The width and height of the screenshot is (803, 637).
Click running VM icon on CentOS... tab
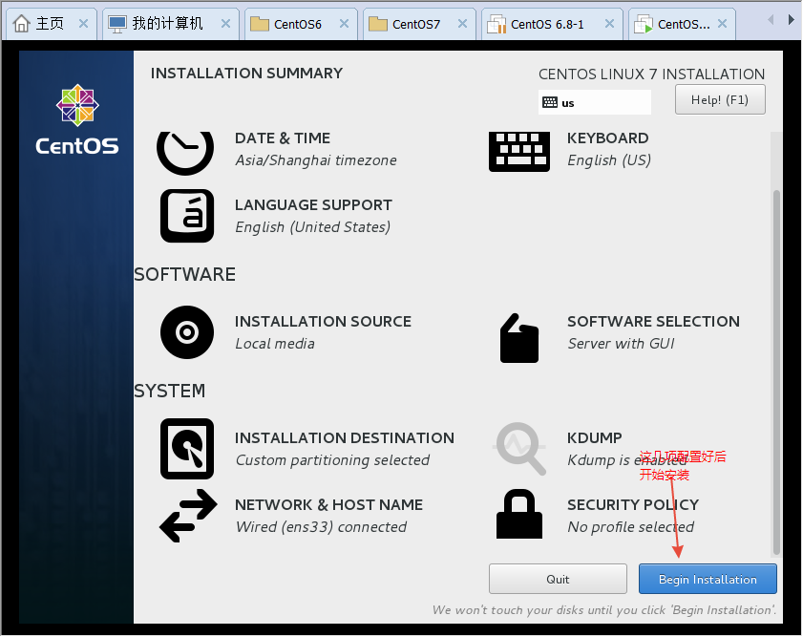click(x=644, y=24)
